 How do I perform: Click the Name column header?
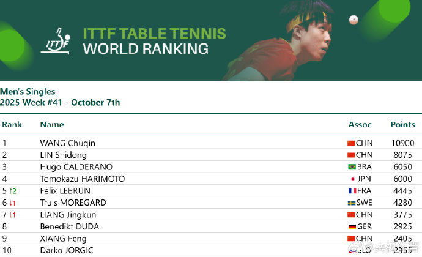click(52, 125)
